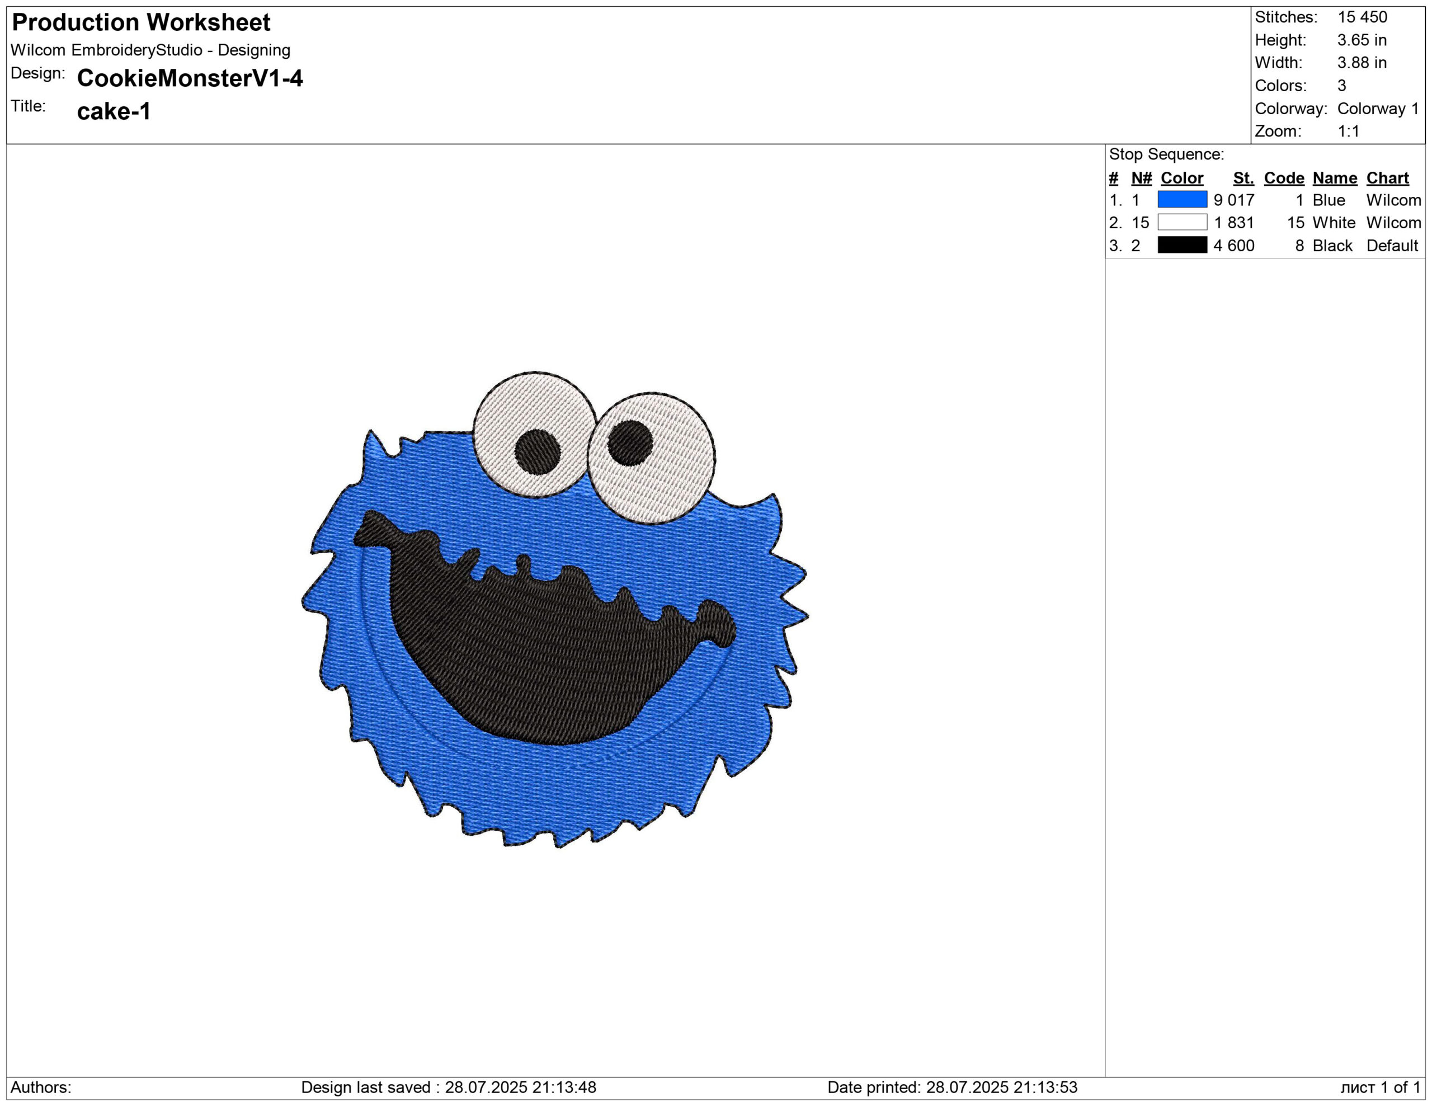Click the black color swatch
Screen dimensions: 1432x1102
click(1182, 245)
